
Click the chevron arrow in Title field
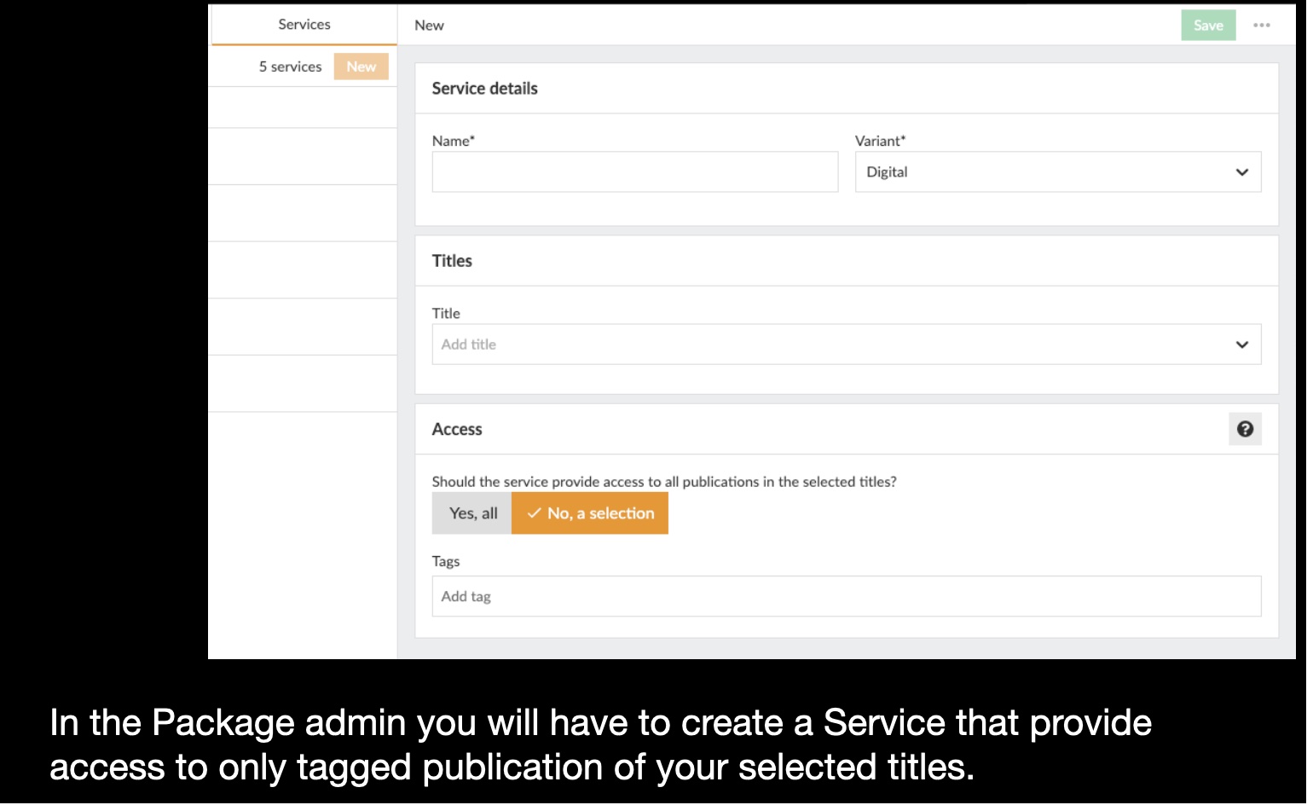coord(1241,345)
